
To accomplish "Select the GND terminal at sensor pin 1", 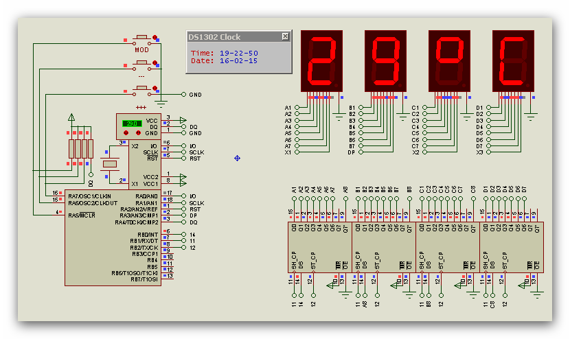I will tap(184, 133).
